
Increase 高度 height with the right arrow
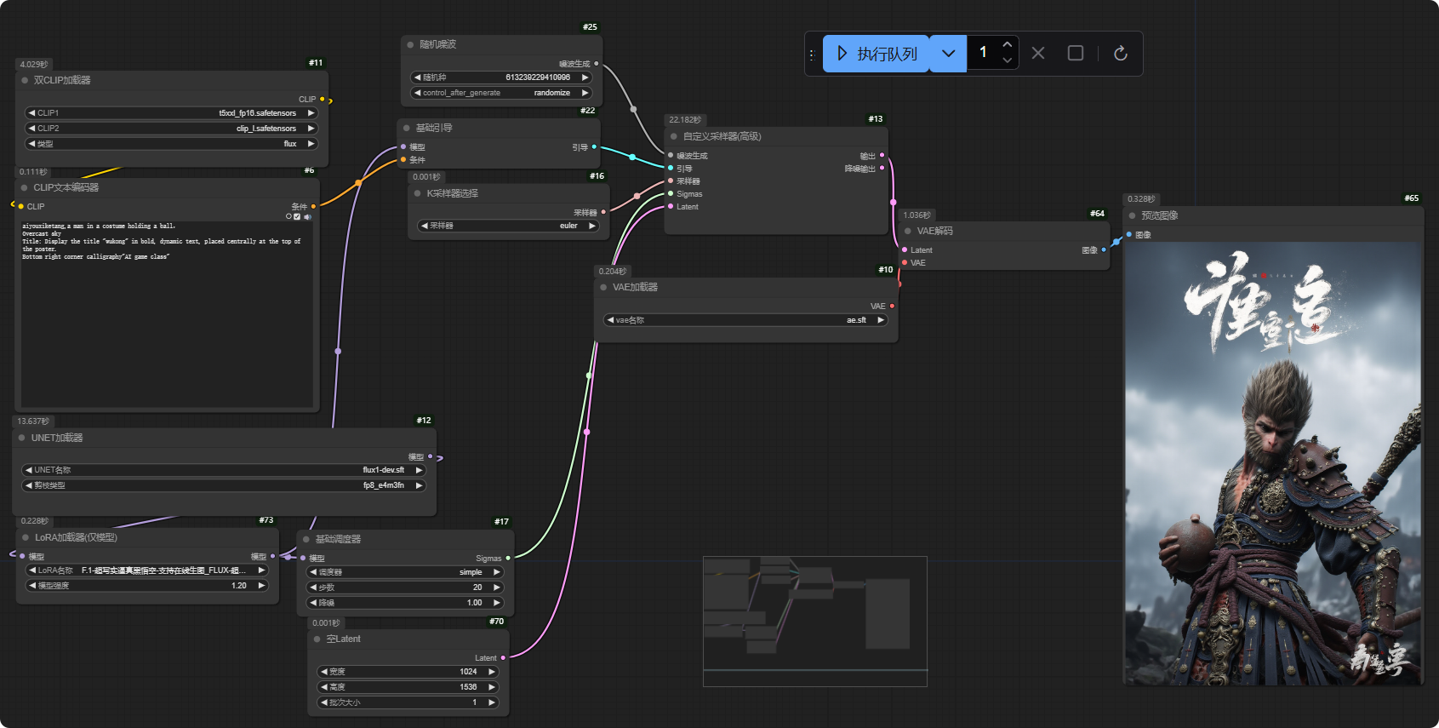492,687
